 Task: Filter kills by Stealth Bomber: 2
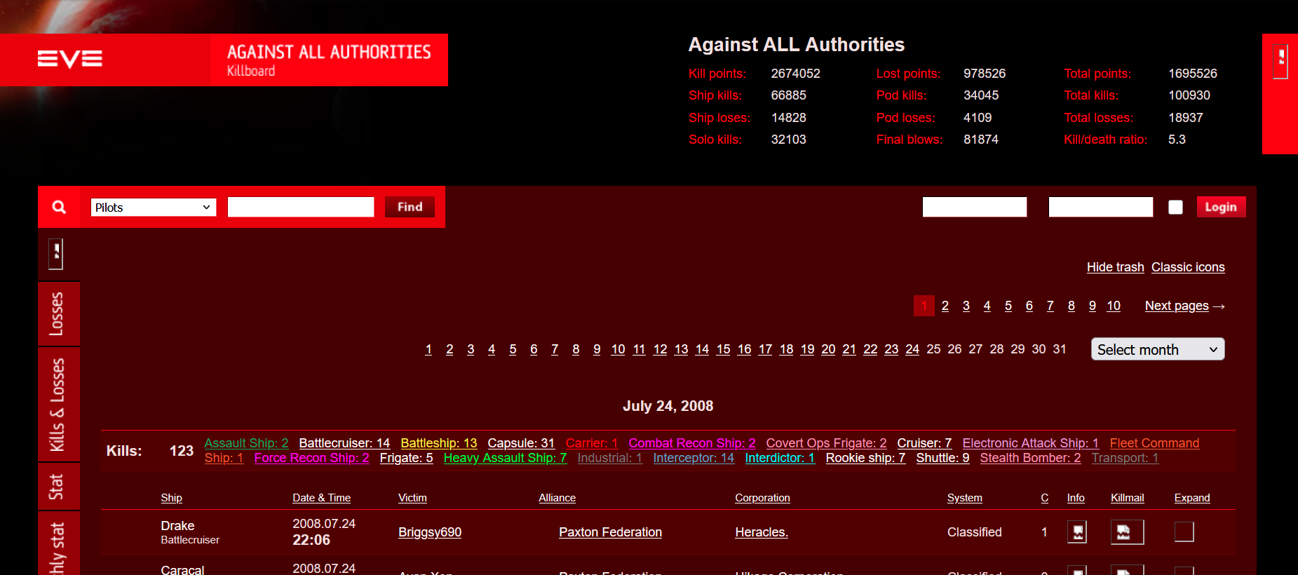click(1030, 458)
